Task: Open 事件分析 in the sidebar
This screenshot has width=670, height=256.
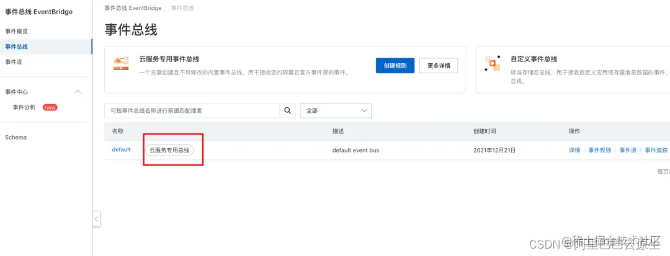Action: tap(24, 107)
